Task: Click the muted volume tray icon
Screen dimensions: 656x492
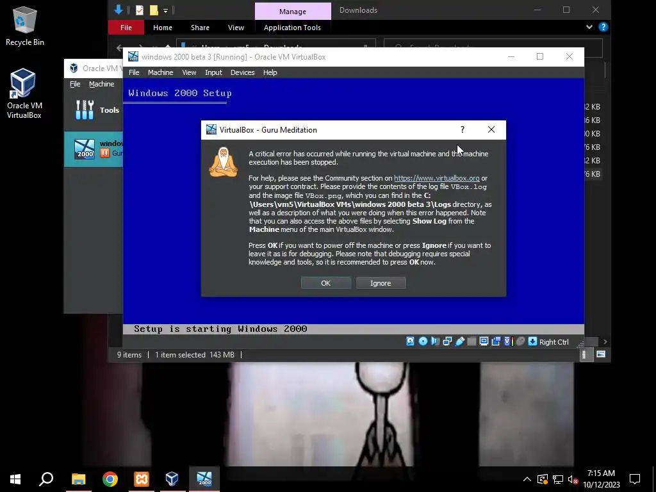Action: (x=573, y=479)
